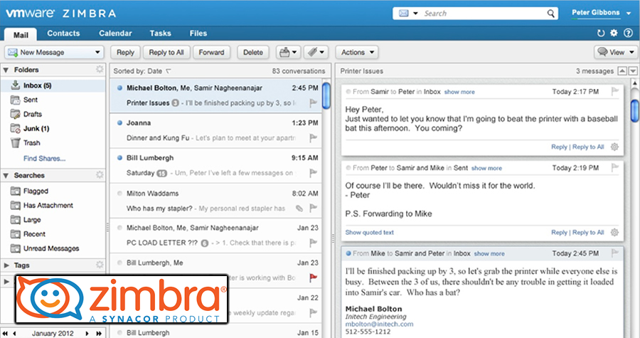The width and height of the screenshot is (640, 338).
Task: Jump to previous year in mini calendar
Action: point(5,334)
